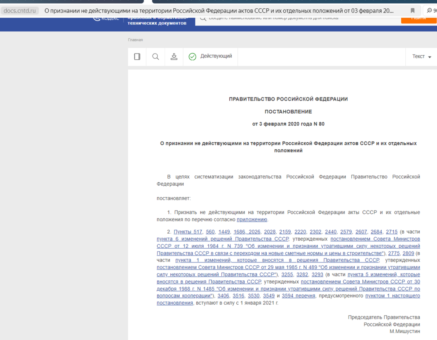Open the 2809 item link
This screenshot has width=437, height=340.
pyautogui.click(x=409, y=253)
